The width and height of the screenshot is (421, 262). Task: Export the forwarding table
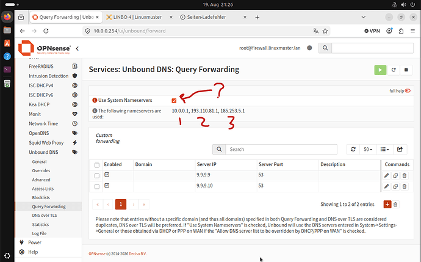click(400, 149)
